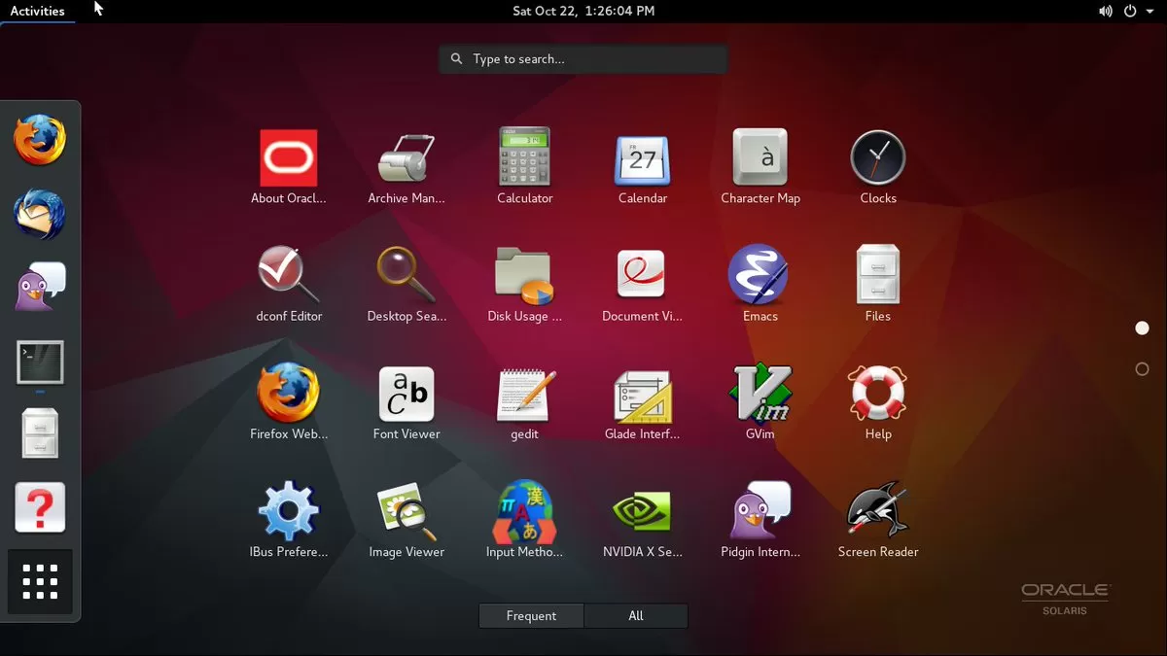Screen dimensions: 1167x656
Task: Open Terminal from the left dock
Action: point(40,363)
